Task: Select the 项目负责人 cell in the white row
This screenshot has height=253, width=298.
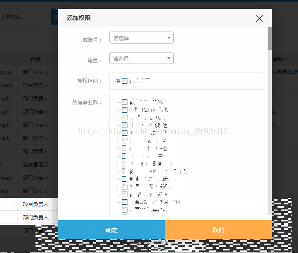Action: (x=36, y=205)
